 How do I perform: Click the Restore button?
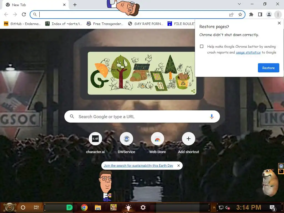[268, 68]
